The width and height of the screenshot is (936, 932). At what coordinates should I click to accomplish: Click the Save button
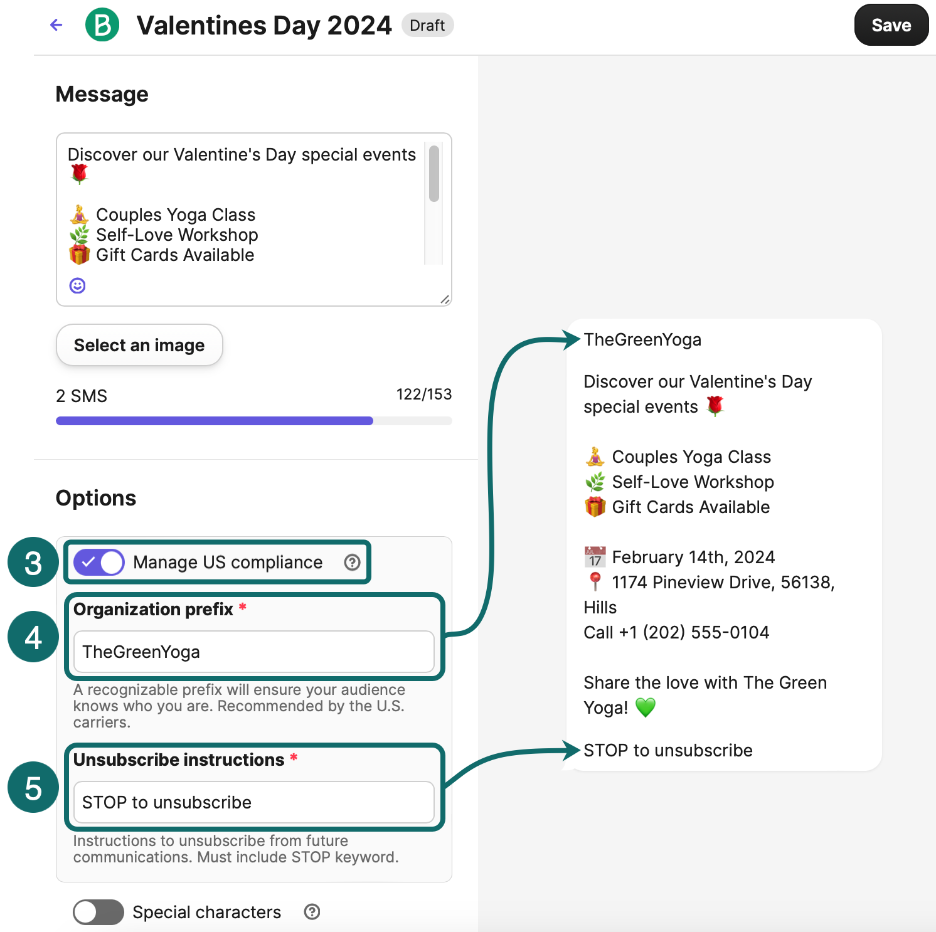[x=891, y=24]
